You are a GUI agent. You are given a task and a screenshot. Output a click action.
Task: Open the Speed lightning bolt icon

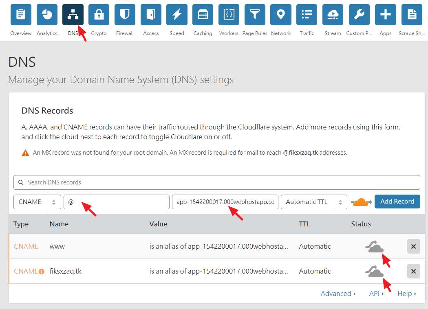[x=177, y=15]
